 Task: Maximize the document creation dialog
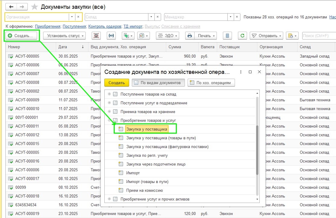pyautogui.click(x=250, y=72)
